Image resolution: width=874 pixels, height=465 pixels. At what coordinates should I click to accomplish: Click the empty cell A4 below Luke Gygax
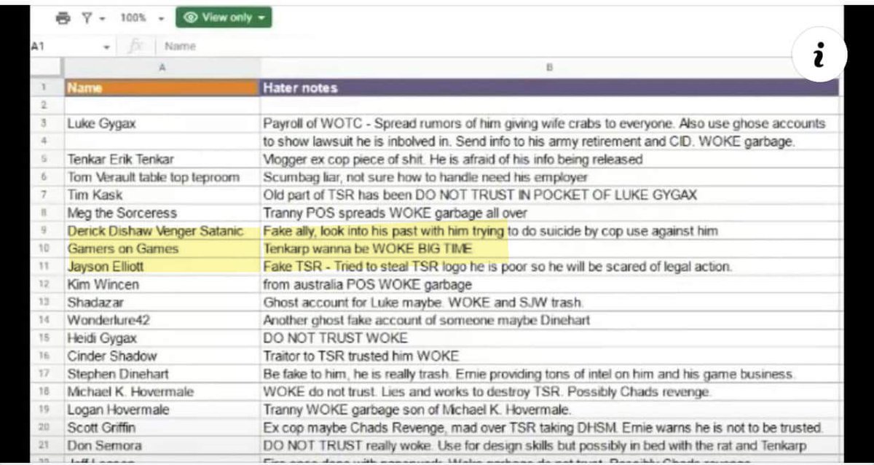[x=162, y=141]
